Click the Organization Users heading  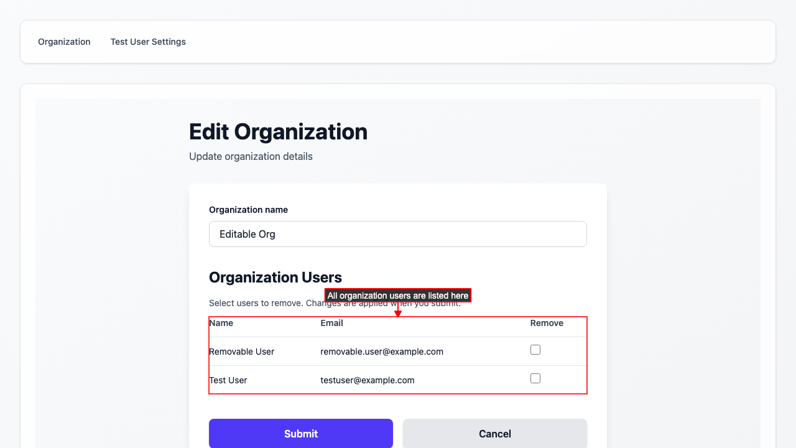pos(275,278)
